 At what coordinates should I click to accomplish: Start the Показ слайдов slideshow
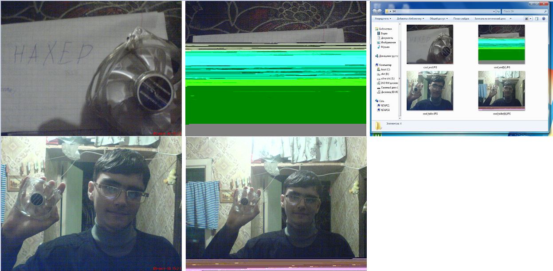(x=462, y=19)
